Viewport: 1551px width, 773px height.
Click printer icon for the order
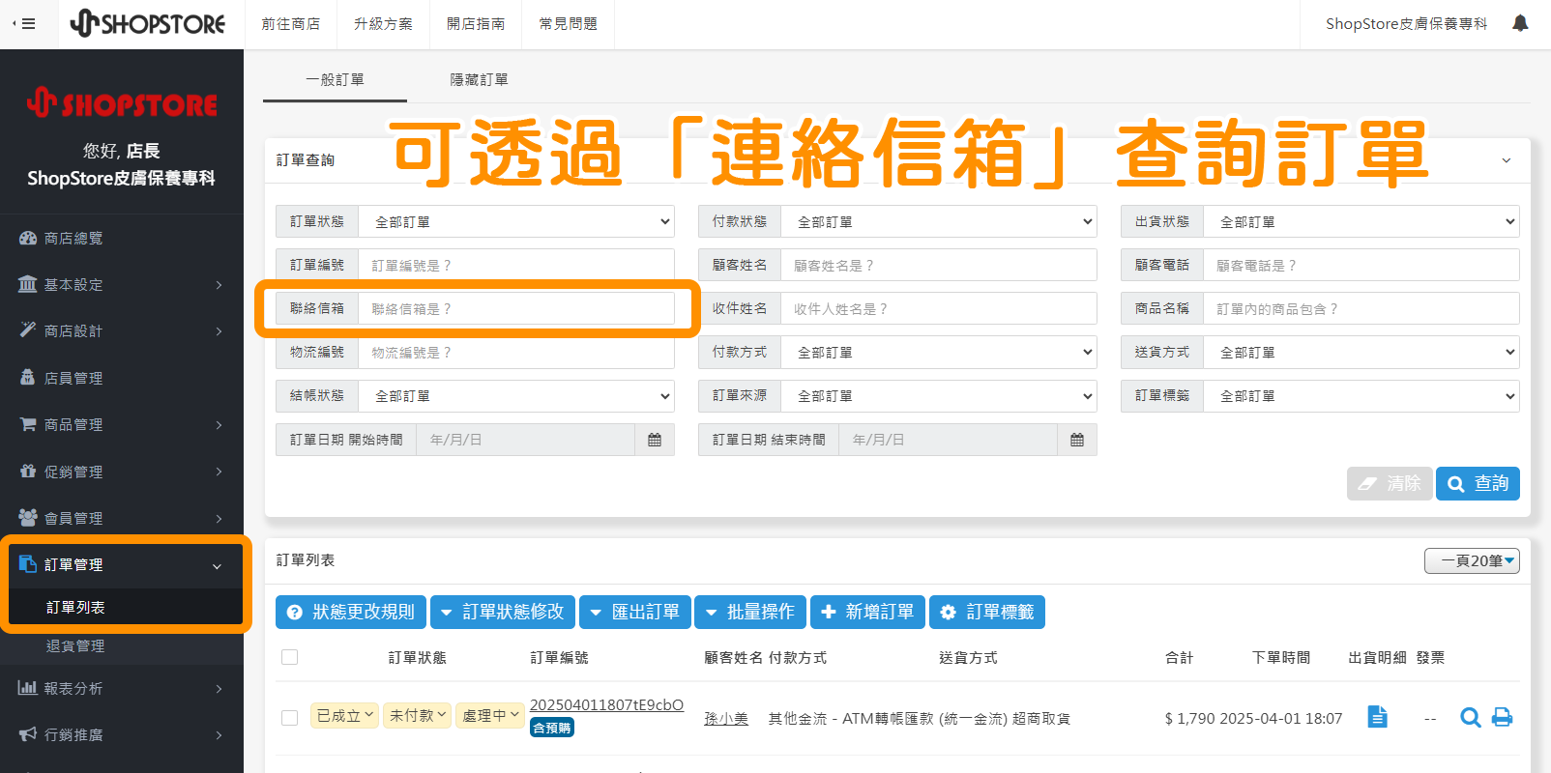coord(1502,717)
